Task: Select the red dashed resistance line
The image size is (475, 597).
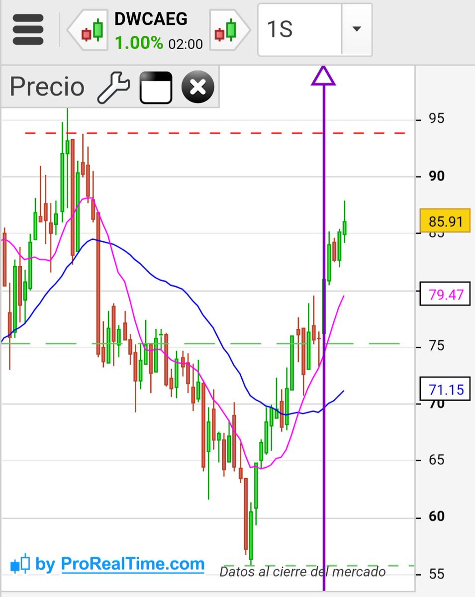Action: (214, 133)
